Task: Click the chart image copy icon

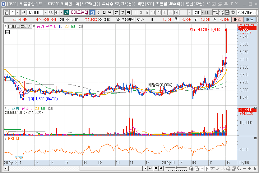Action: [234, 168]
